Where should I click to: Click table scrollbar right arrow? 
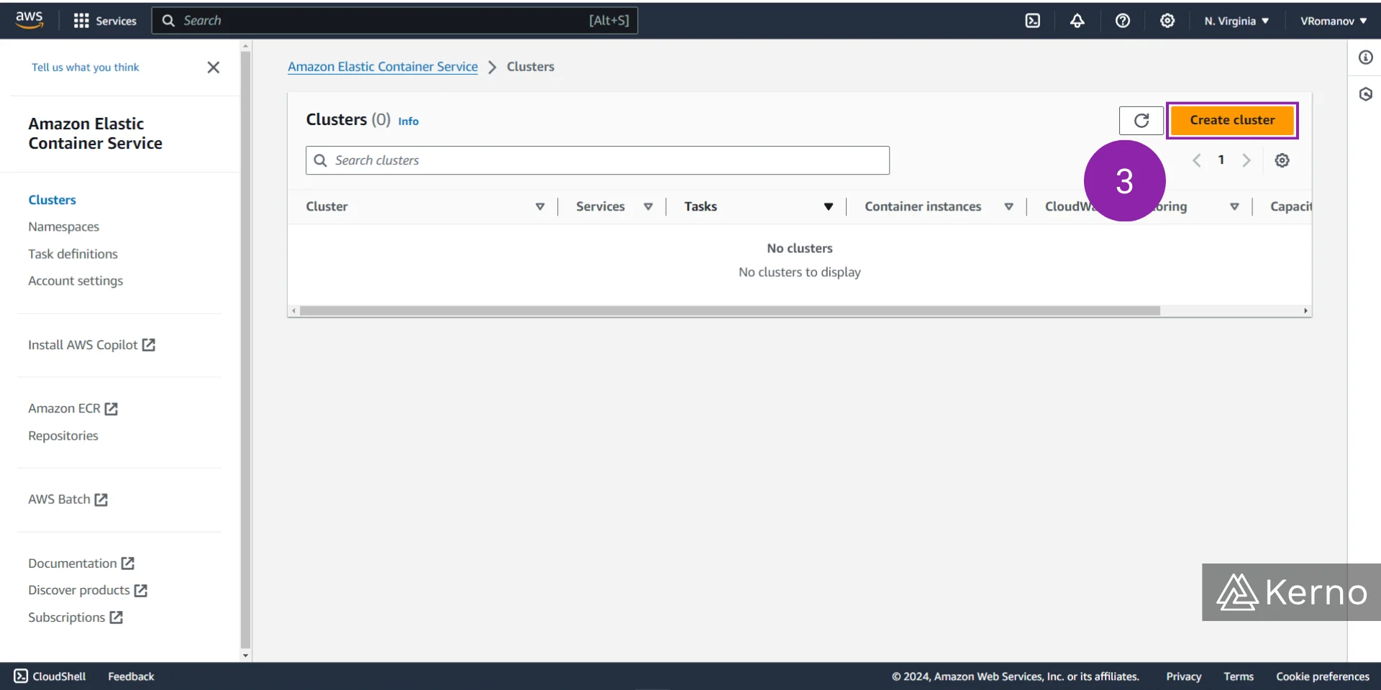pyautogui.click(x=1305, y=310)
